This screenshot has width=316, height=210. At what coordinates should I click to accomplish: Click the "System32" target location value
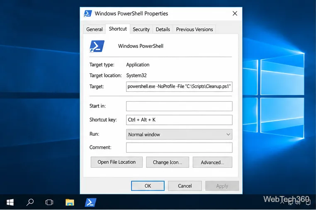136,76
